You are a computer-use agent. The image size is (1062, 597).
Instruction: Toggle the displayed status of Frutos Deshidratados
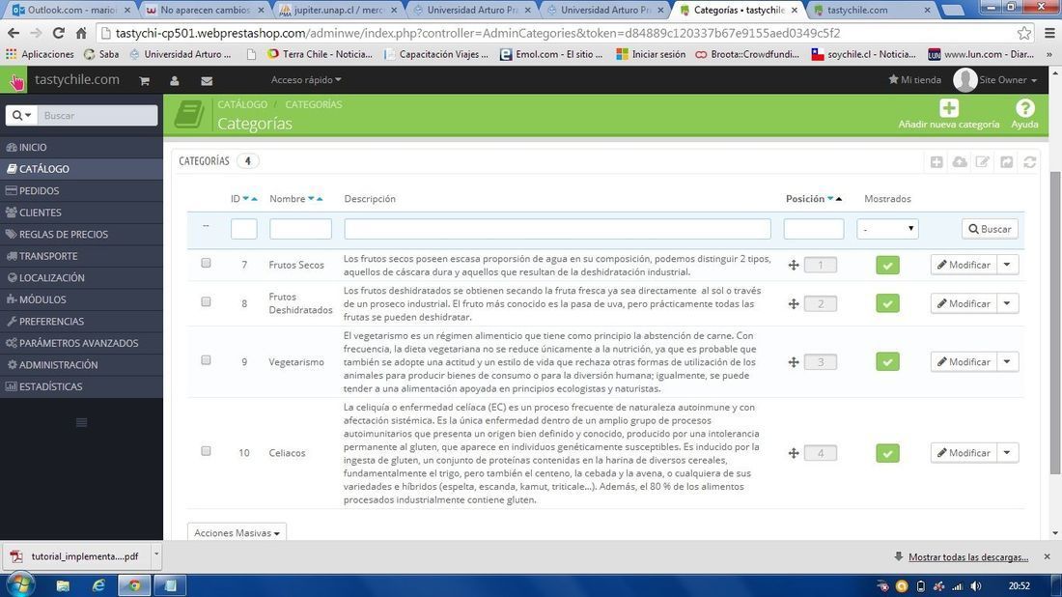[x=887, y=303]
